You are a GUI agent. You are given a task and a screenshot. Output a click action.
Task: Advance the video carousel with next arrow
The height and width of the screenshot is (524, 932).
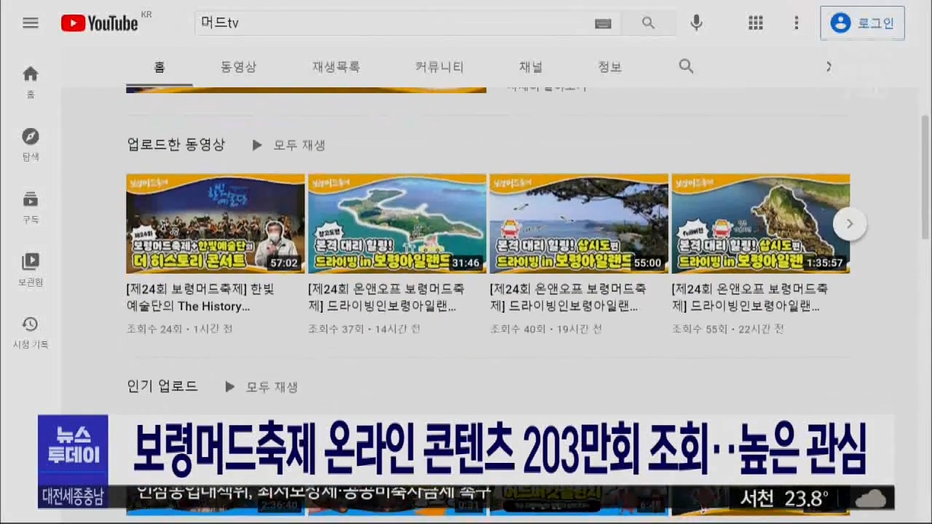tap(849, 223)
